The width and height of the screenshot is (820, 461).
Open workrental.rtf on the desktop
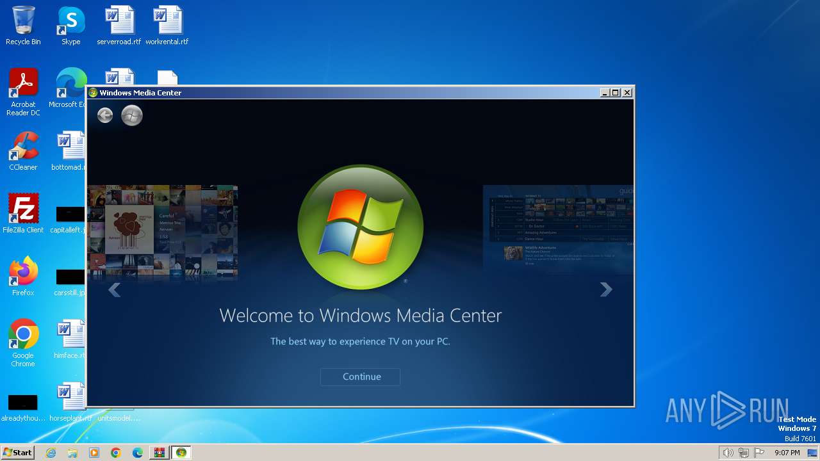tap(167, 26)
